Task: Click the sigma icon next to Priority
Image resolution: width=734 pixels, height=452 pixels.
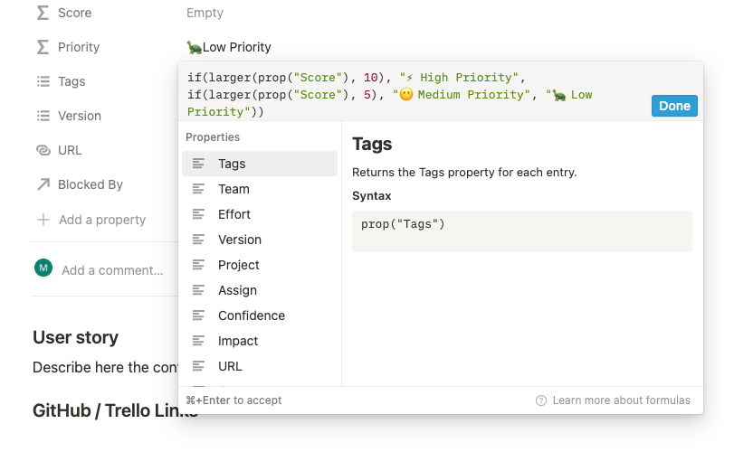Action: (43, 47)
